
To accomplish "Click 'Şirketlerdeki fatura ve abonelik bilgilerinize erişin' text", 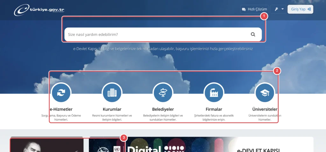I will pos(214,117).
